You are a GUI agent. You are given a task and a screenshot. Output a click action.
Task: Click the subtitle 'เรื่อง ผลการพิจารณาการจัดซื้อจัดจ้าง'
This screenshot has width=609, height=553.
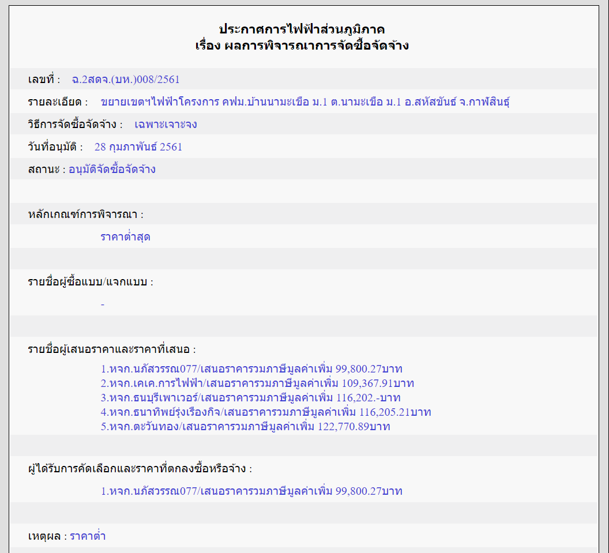click(302, 46)
